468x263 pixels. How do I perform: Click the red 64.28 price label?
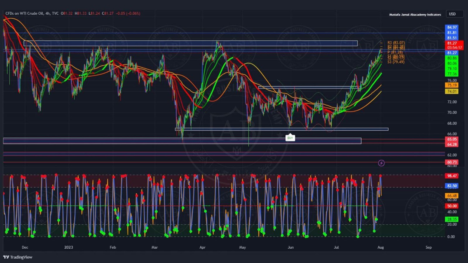452,145
